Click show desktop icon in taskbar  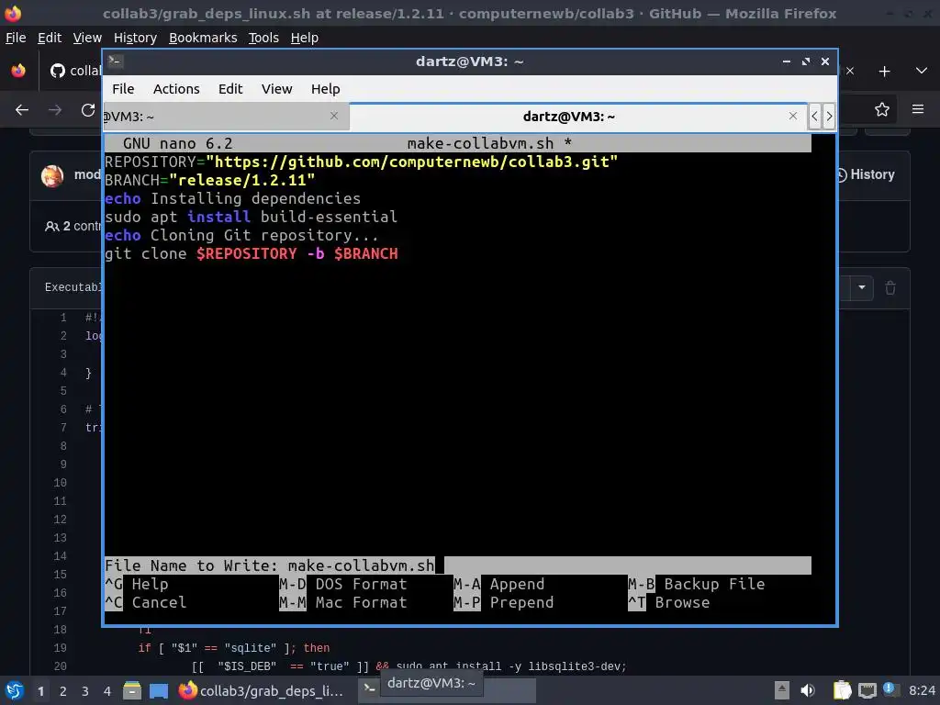click(x=158, y=690)
